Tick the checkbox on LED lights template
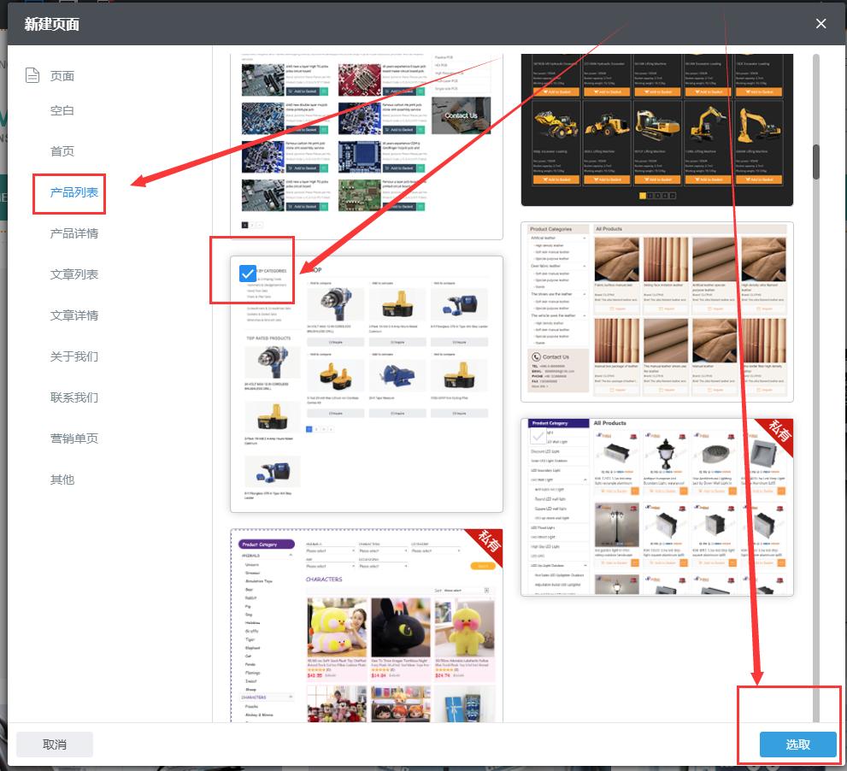This screenshot has width=847, height=771. pyautogui.click(x=538, y=436)
